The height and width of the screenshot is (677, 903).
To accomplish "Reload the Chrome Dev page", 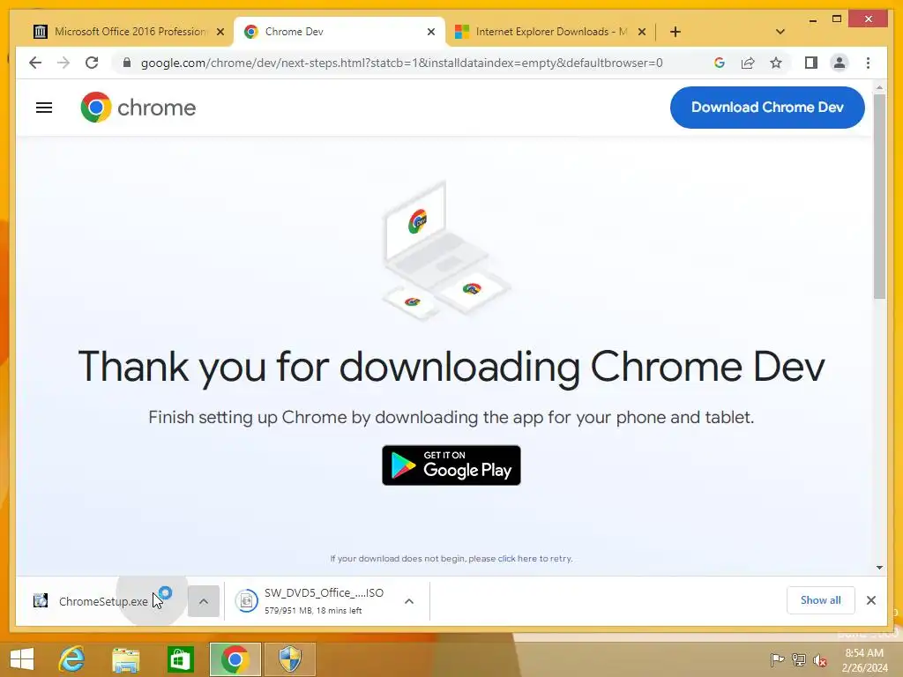I will 92,63.
